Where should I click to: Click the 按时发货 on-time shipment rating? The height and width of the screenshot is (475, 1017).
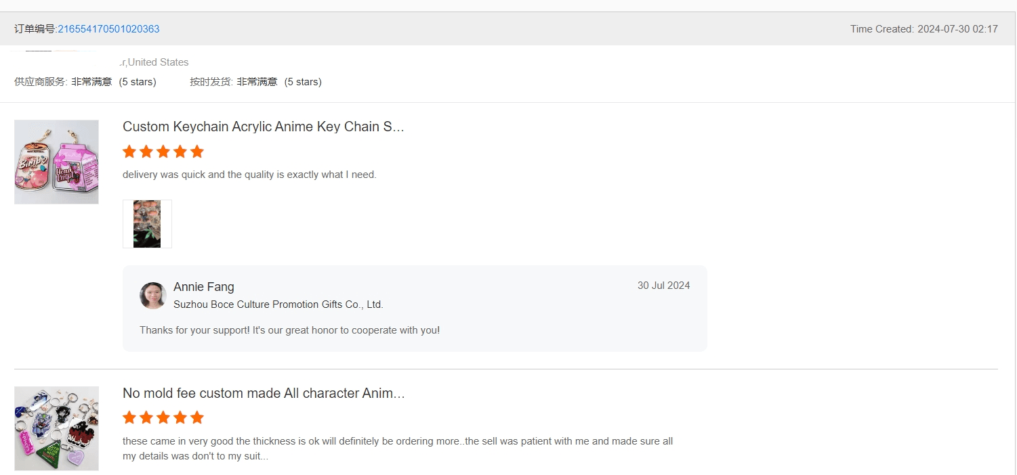click(x=255, y=82)
